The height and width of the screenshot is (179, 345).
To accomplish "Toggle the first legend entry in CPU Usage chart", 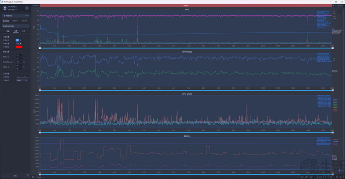I will 335,71.
